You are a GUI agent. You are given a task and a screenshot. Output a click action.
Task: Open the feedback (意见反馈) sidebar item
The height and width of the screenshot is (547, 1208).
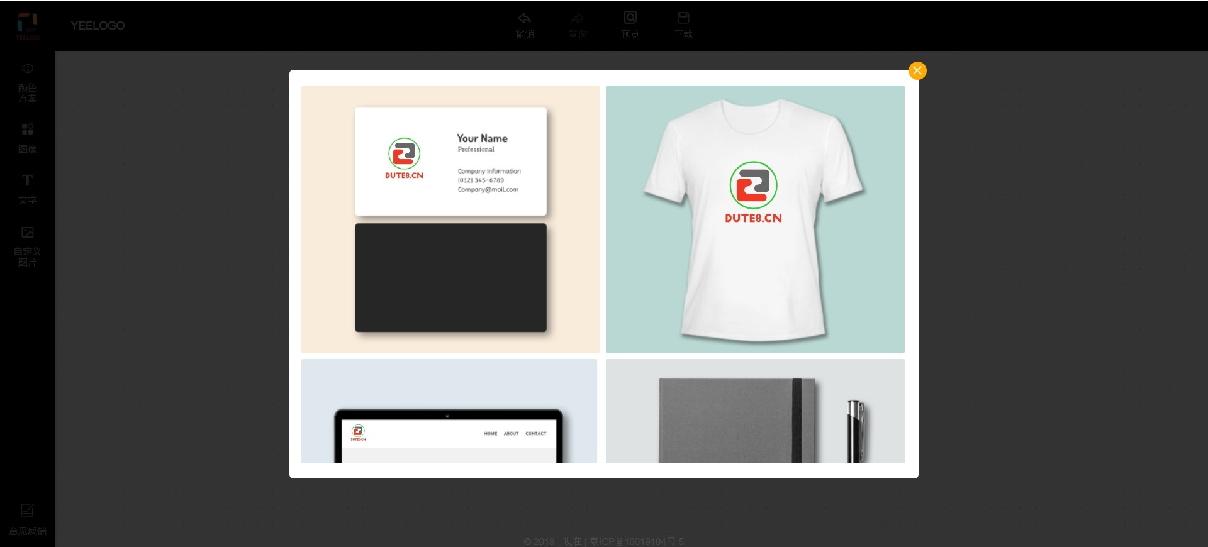click(28, 520)
